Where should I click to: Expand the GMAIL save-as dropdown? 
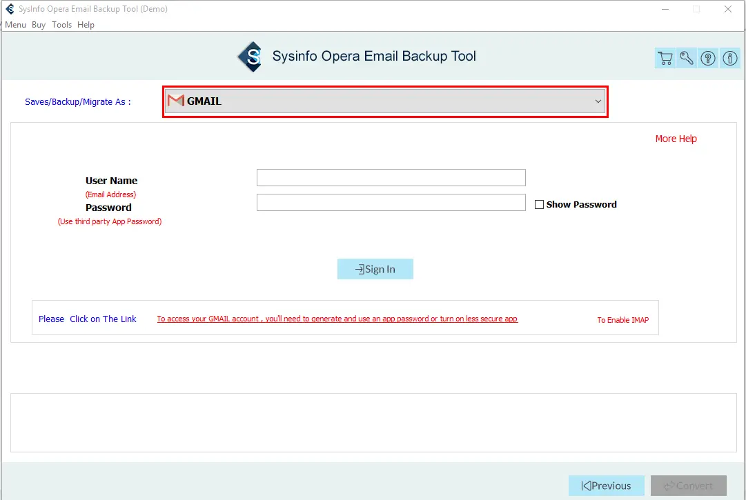385,101
